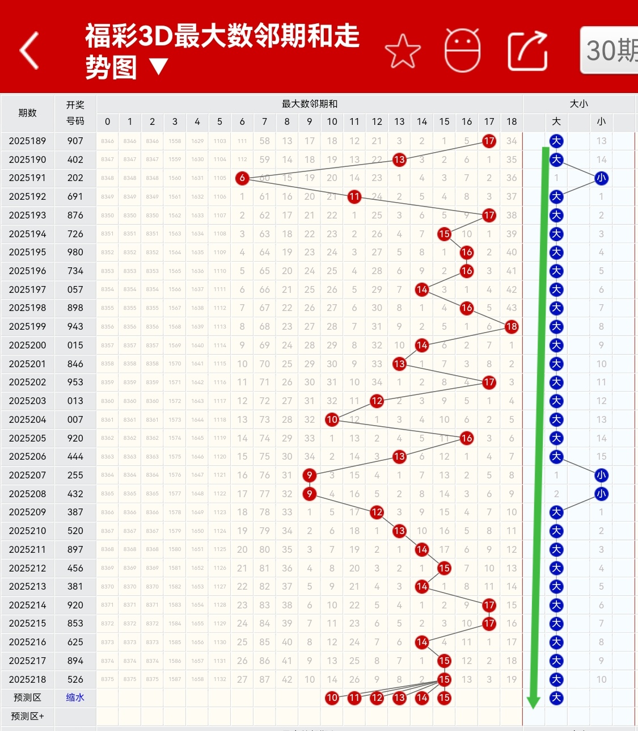Image resolution: width=638 pixels, height=731 pixels.
Task: Tap red ball 18 in row 2025199
Action: click(512, 326)
